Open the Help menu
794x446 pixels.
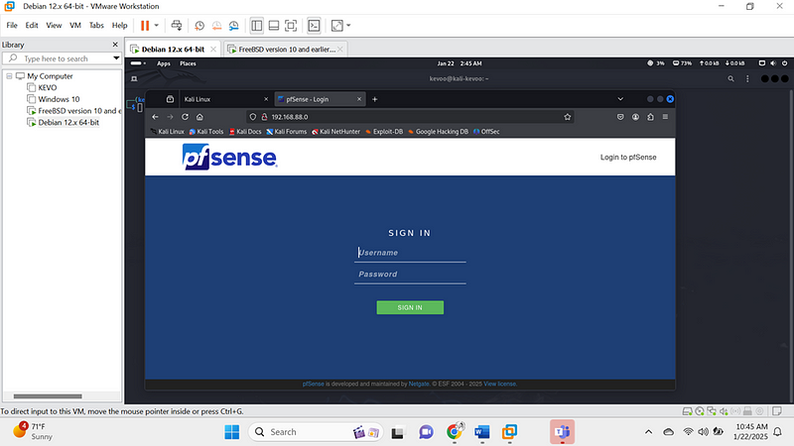[119, 26]
